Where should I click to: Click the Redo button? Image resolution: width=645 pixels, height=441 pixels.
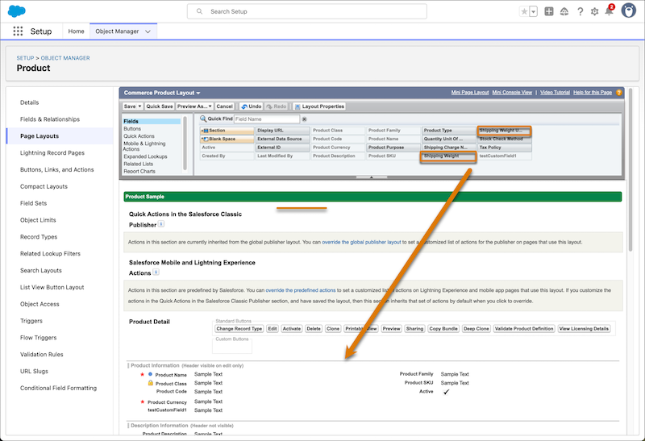[276, 106]
